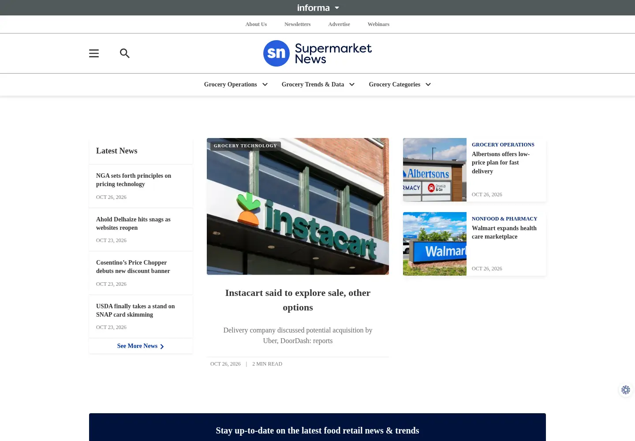Open Albertsons low-price plan headline
The width and height of the screenshot is (635, 441).
pyautogui.click(x=501, y=163)
